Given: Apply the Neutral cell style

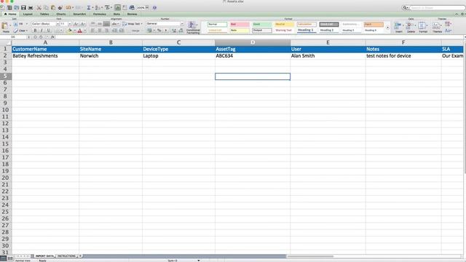Looking at the screenshot, I should click(284, 24).
